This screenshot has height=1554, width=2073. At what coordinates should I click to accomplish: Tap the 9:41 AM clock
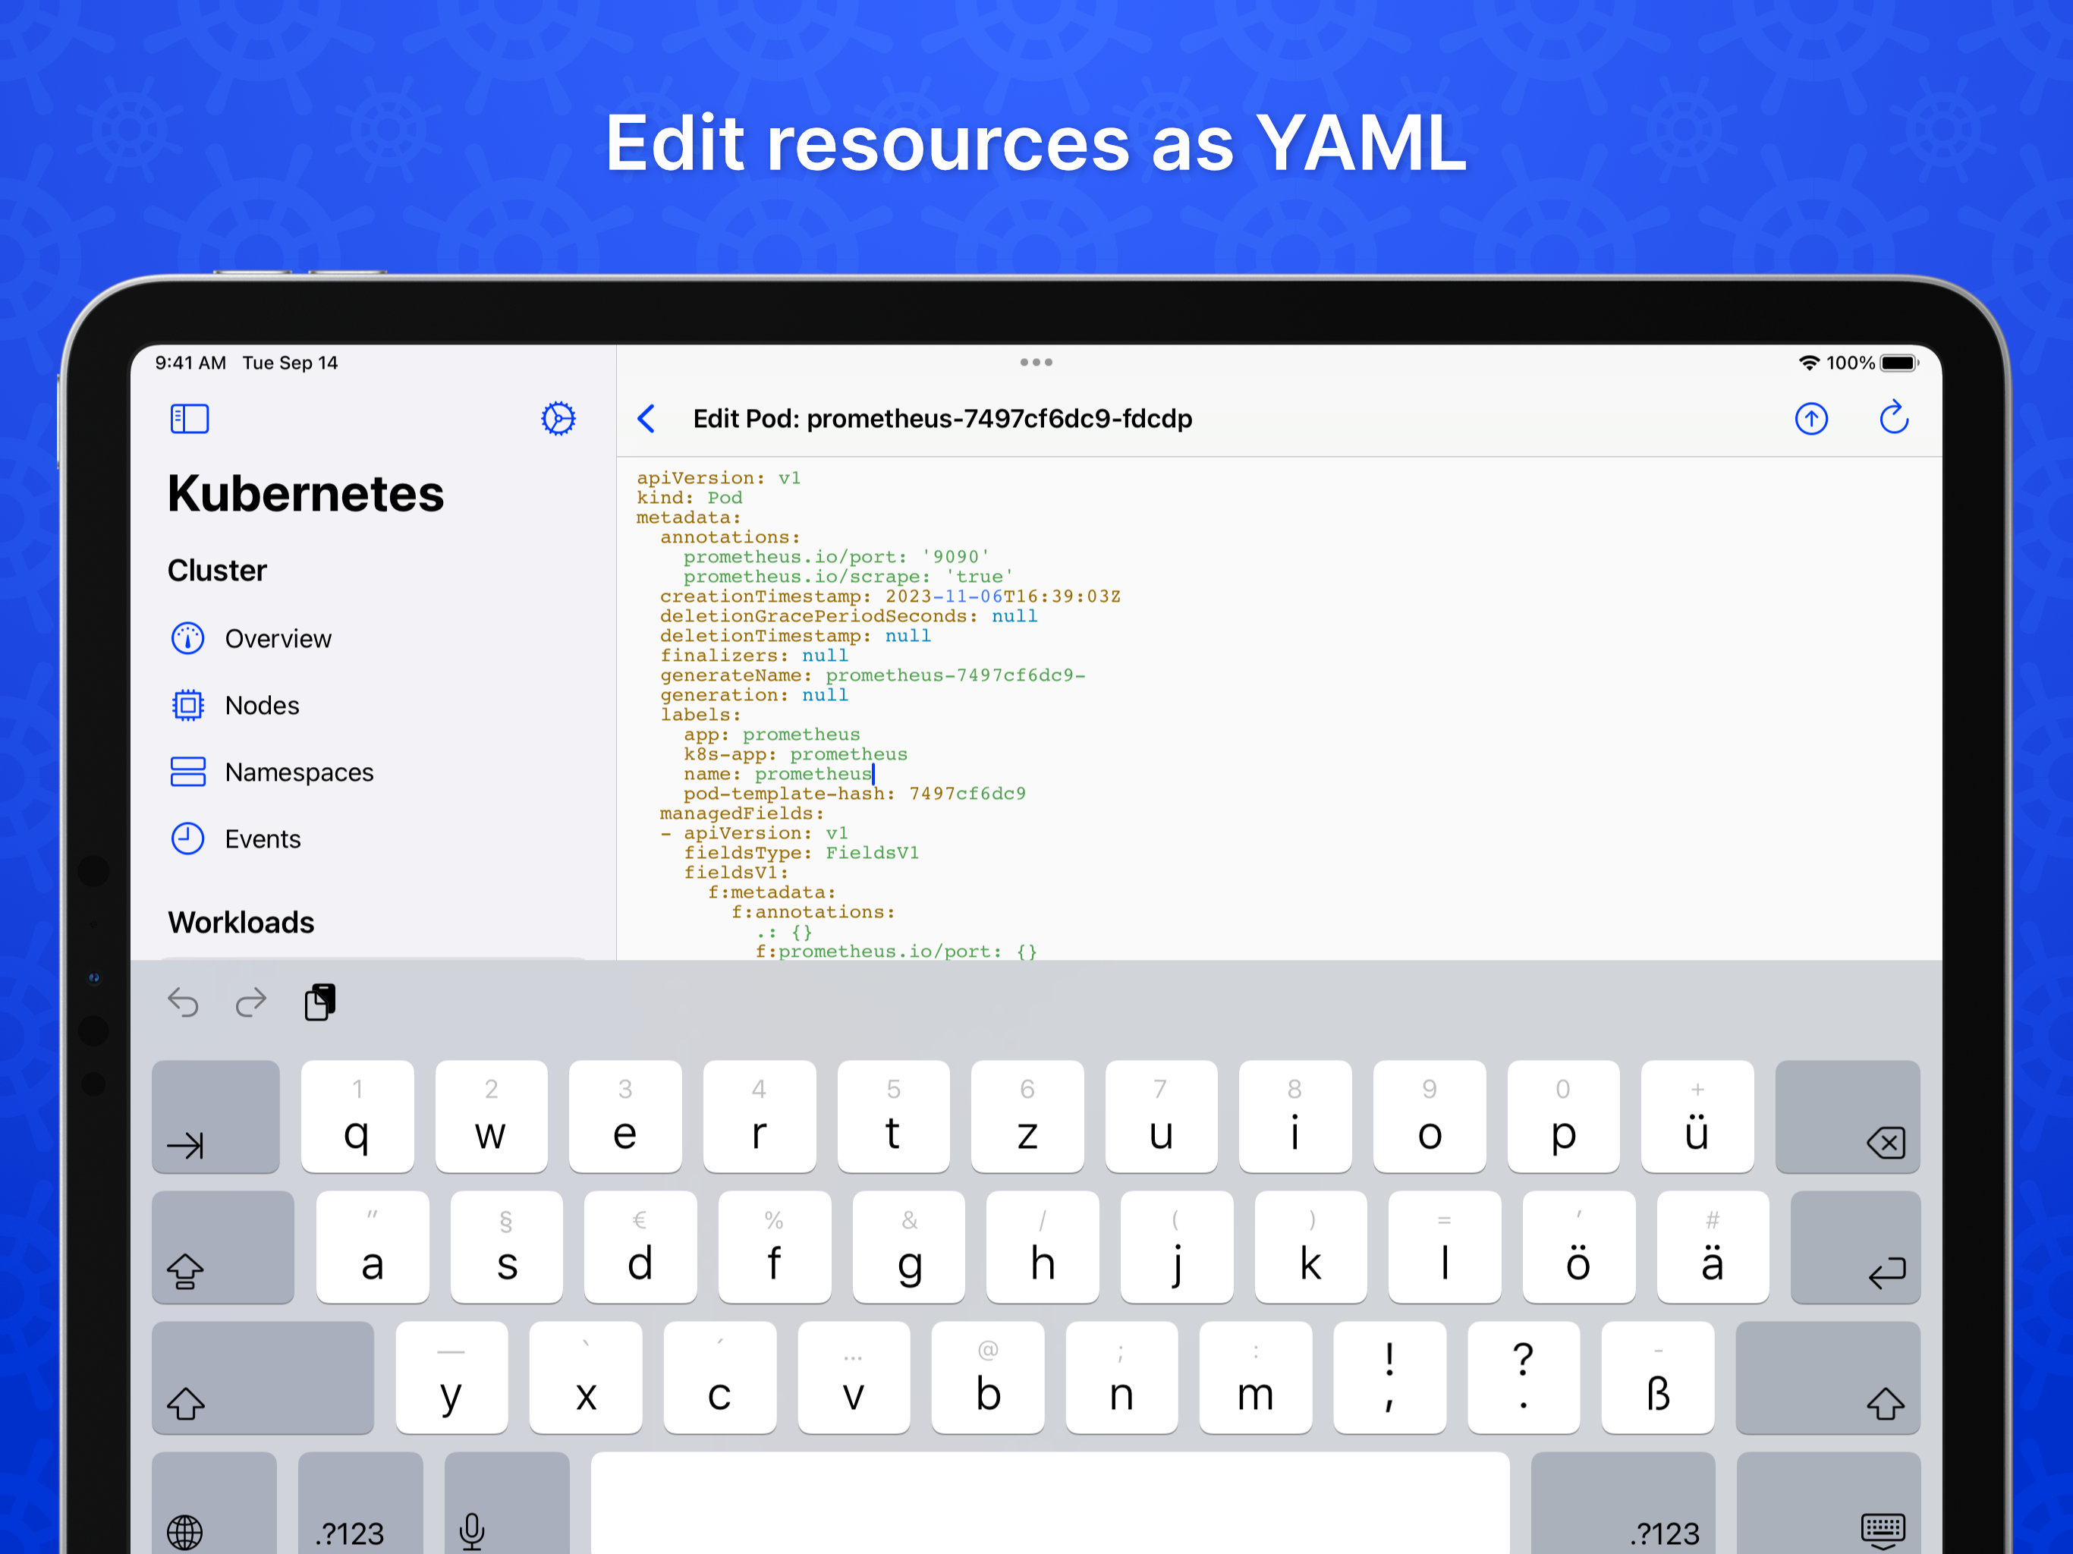tap(190, 363)
